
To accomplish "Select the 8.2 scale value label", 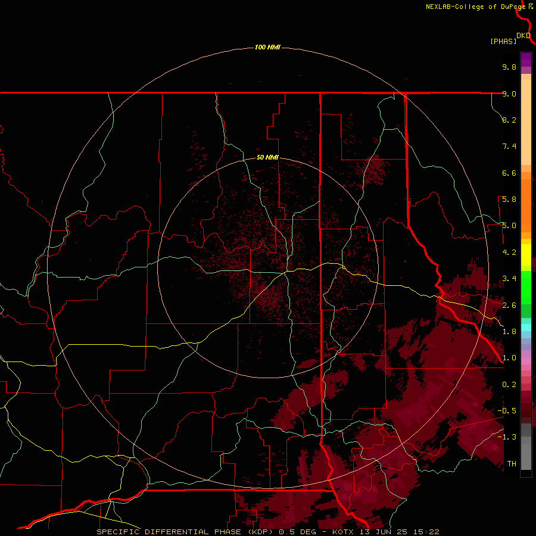I will (509, 120).
